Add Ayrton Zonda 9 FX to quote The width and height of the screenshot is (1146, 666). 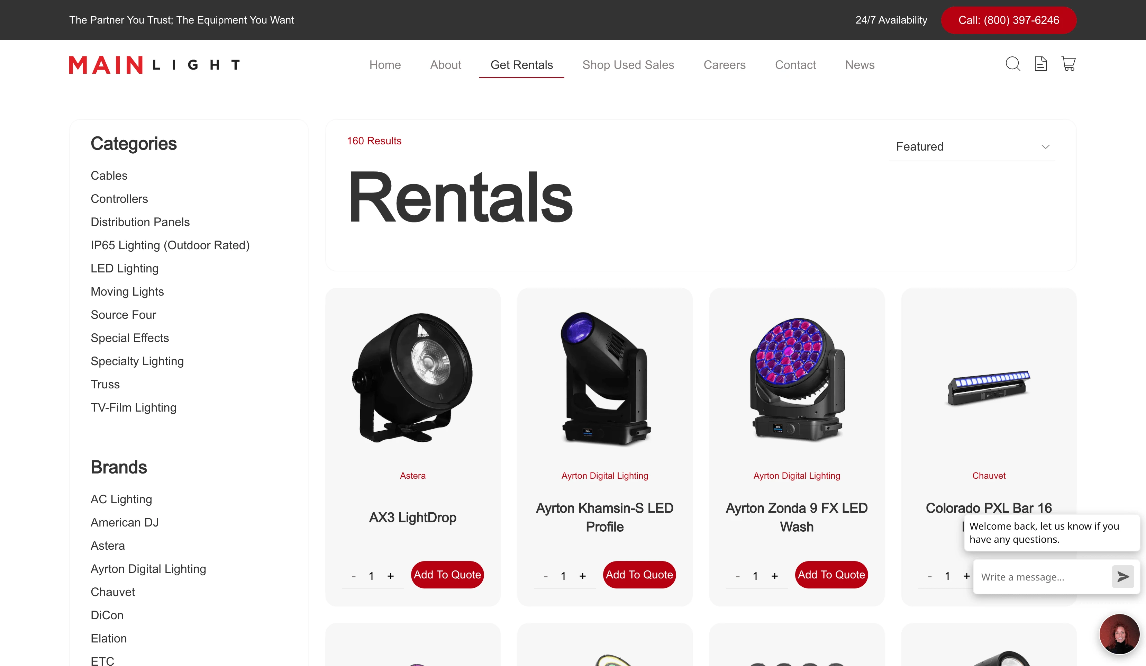(x=831, y=575)
